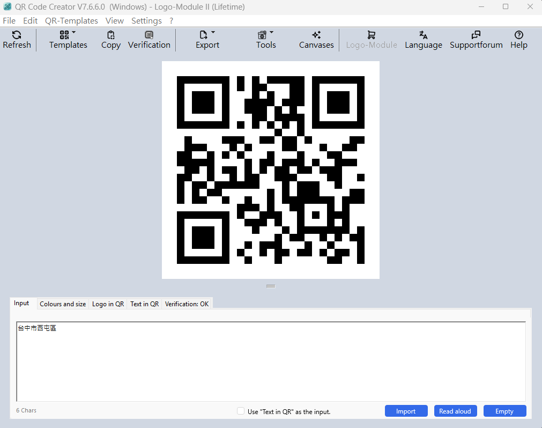542x428 pixels.
Task: Click the splitter handle below the QR code
Action: point(271,286)
